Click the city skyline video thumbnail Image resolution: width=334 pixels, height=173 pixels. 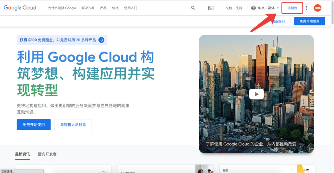click(x=256, y=94)
